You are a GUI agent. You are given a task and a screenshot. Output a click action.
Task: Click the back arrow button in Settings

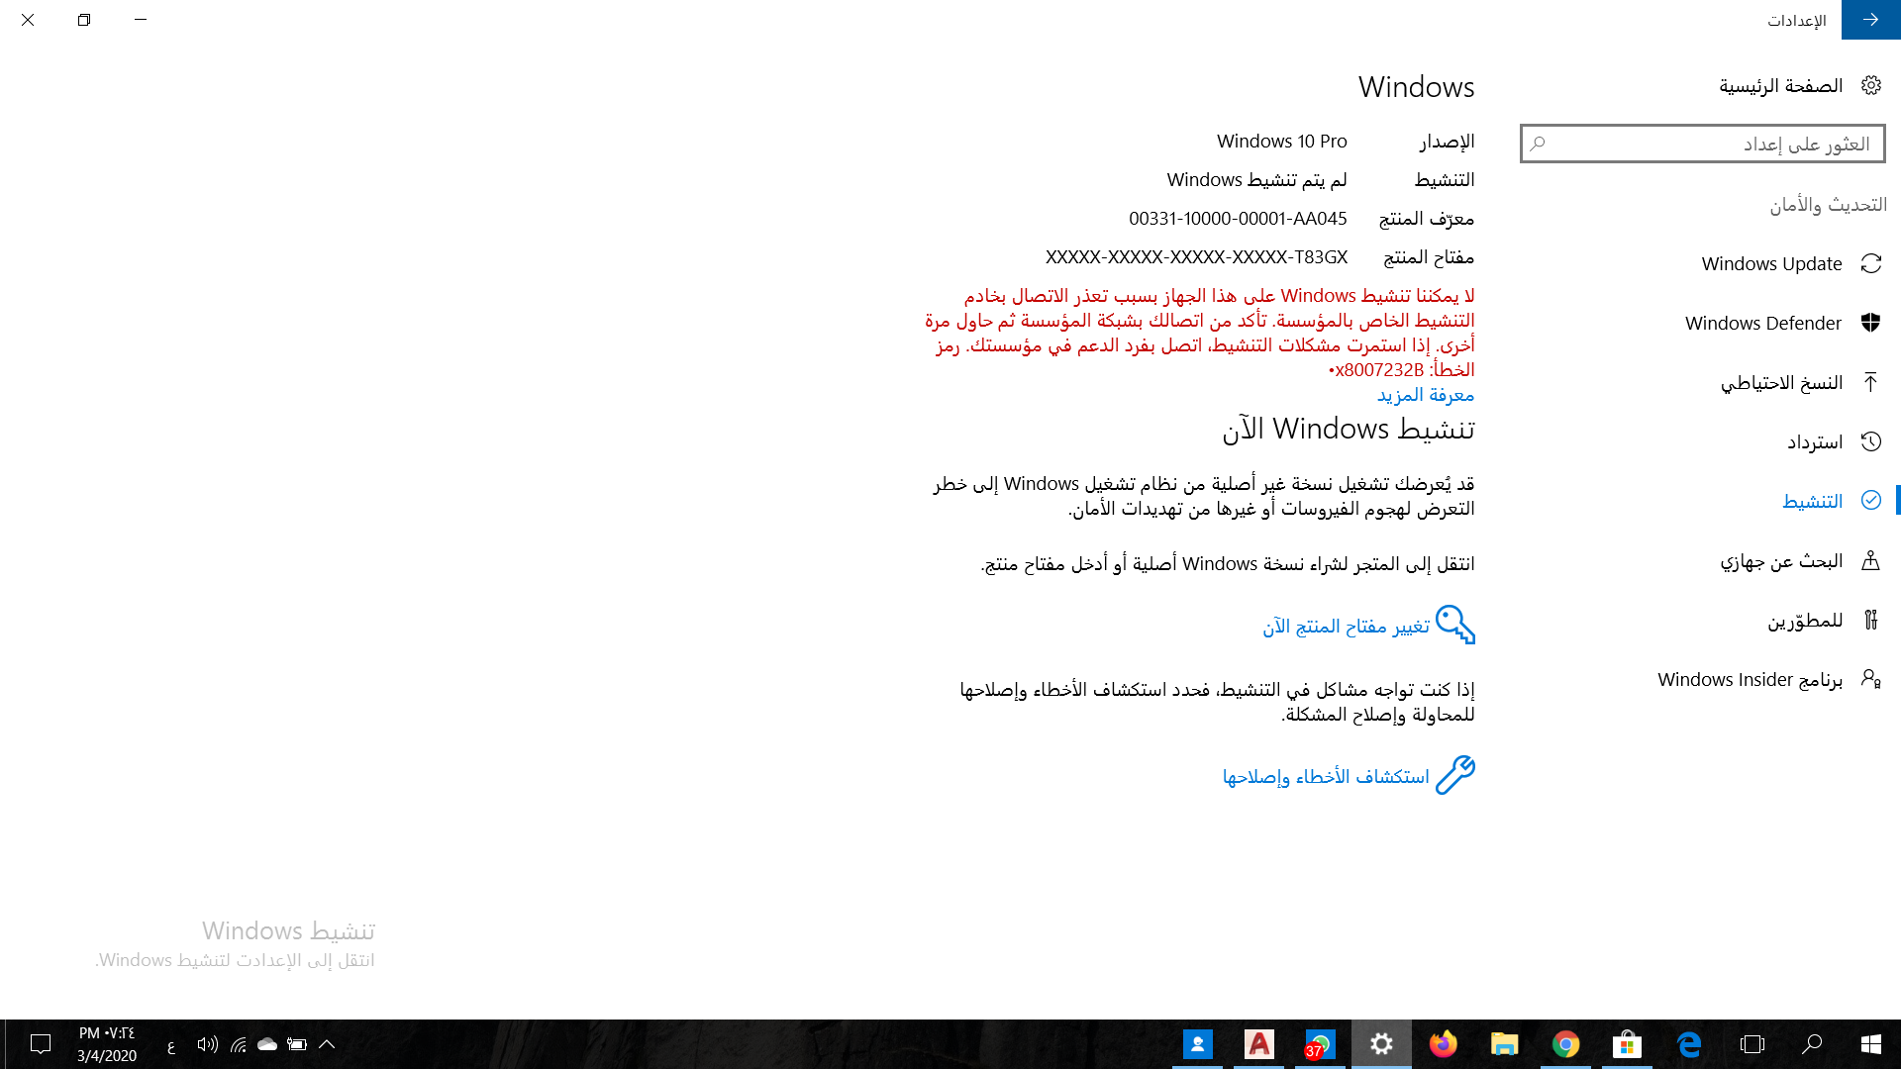[x=1870, y=20]
